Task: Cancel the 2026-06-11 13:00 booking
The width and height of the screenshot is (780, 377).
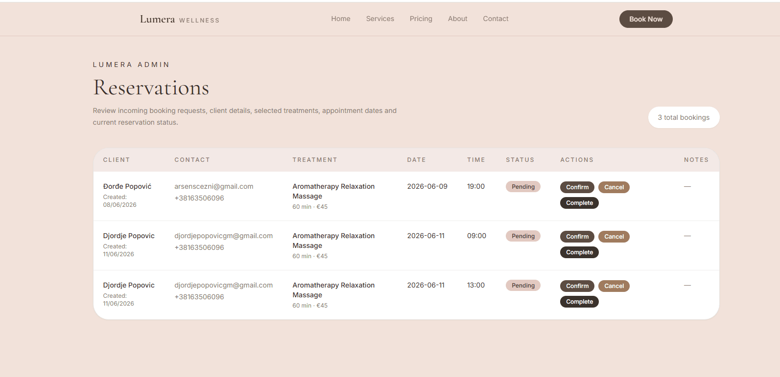Action: pyautogui.click(x=614, y=286)
